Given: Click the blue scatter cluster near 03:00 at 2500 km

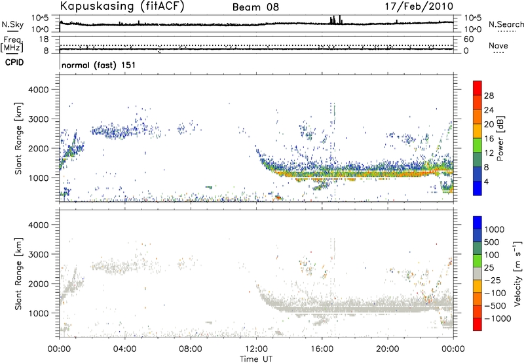Looking at the screenshot, I should click(x=113, y=132).
